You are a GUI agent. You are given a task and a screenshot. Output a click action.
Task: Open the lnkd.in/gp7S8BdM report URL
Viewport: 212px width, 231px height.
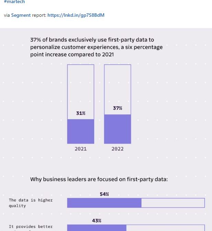coord(76,15)
